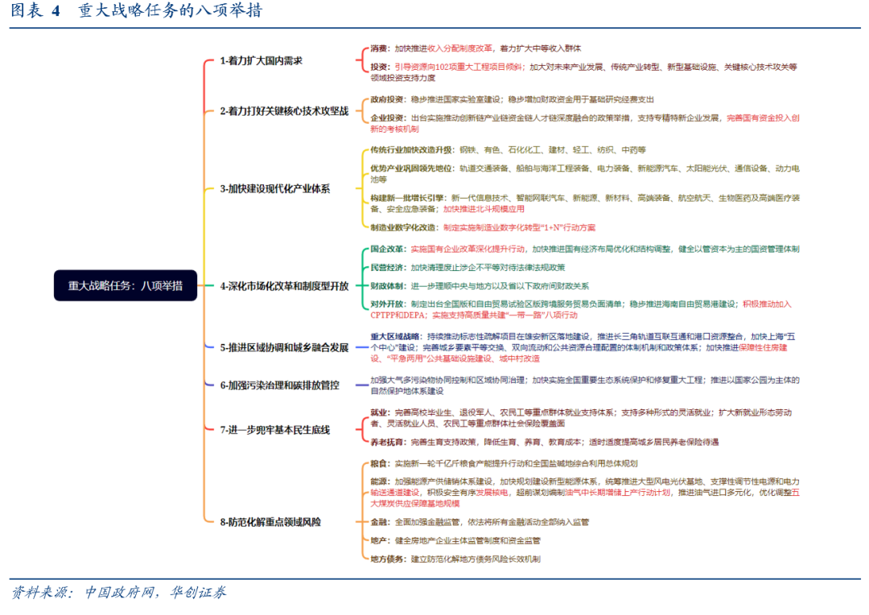This screenshot has width=869, height=615.
Task: Select branch '3-加快建设现代化产业体系'
Action: 275,189
